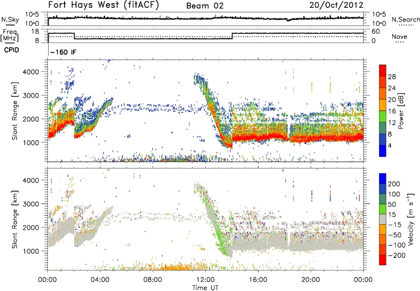
Task: Select the 'CPID' row label
Action: (12, 50)
